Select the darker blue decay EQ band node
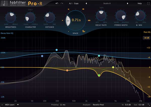The height and width of the screenshot is (107, 151). point(42,56)
